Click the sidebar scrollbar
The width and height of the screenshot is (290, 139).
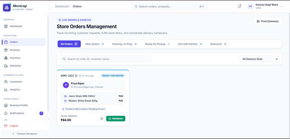tap(48, 64)
